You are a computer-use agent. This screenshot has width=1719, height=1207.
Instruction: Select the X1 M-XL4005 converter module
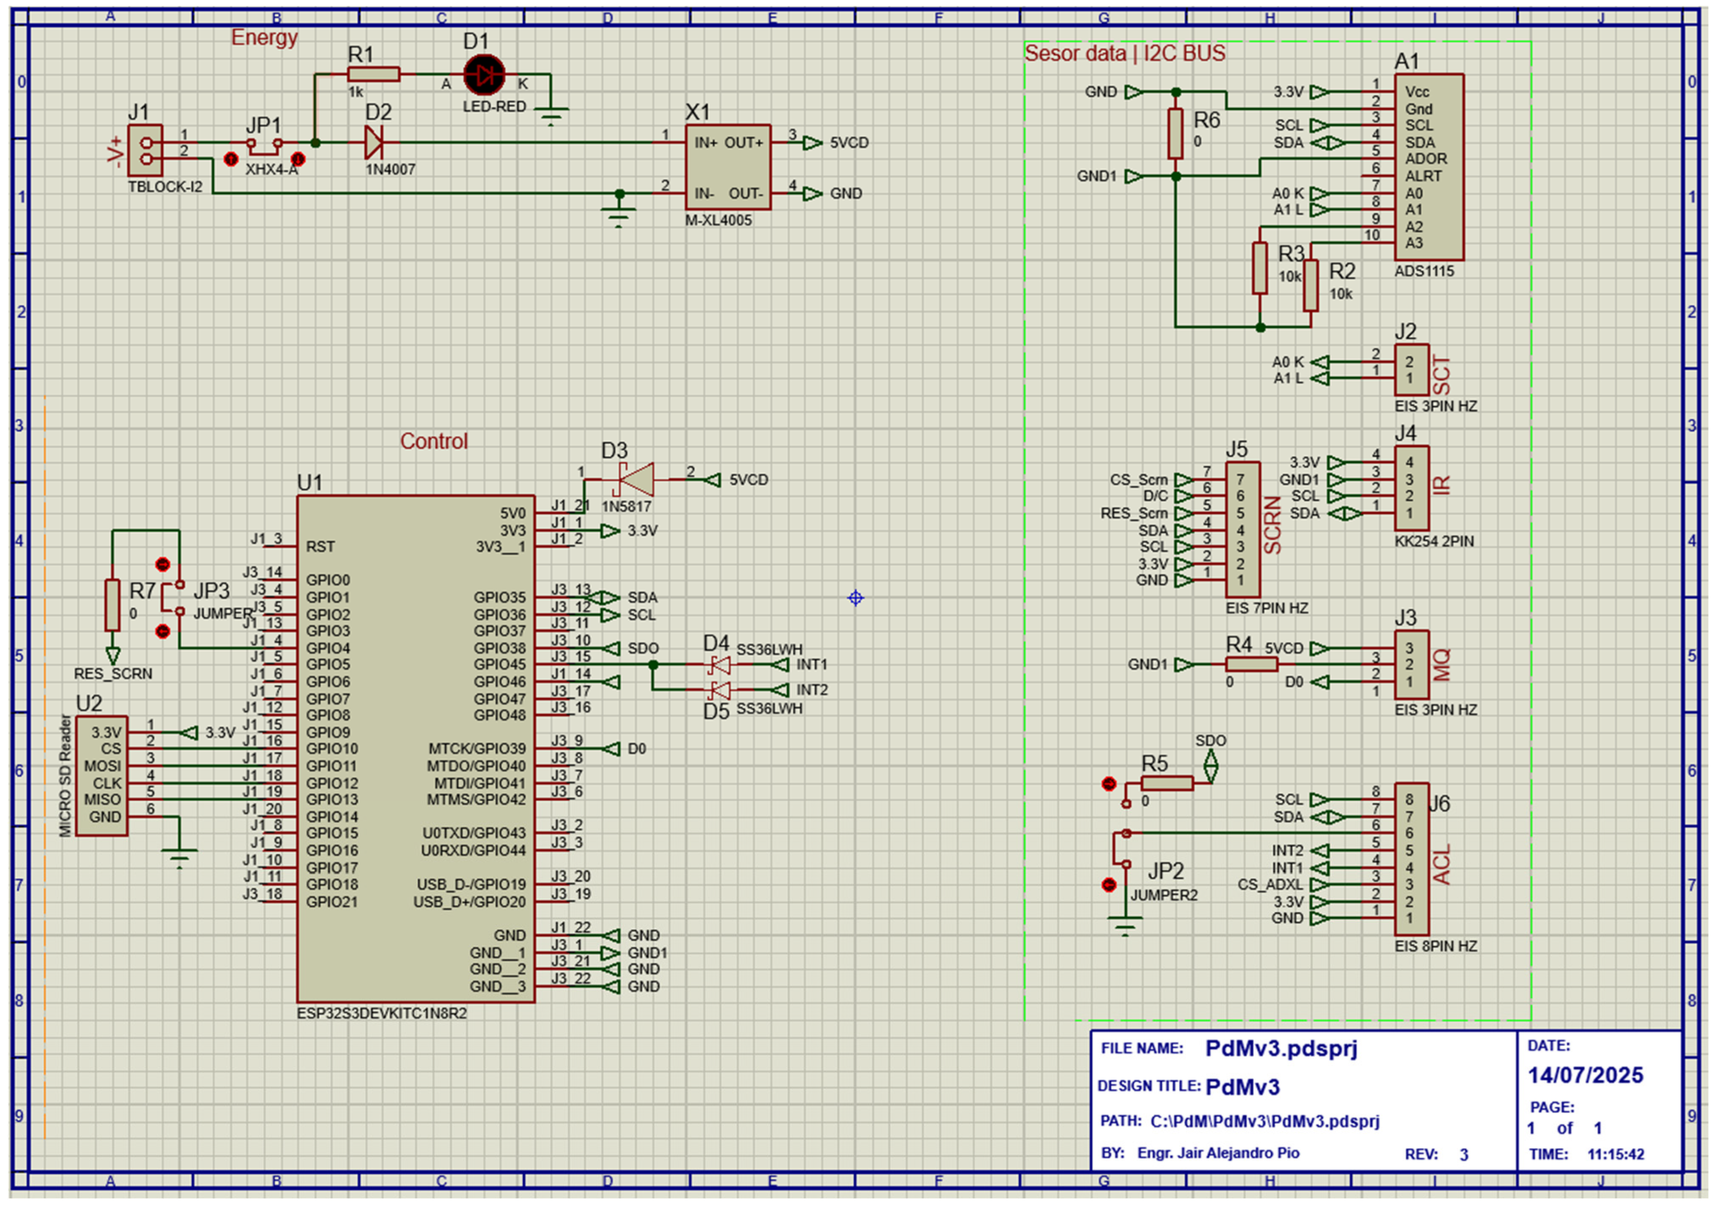[x=728, y=167]
